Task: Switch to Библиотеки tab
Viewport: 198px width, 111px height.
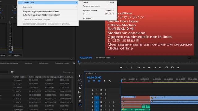Action: tap(43, 63)
